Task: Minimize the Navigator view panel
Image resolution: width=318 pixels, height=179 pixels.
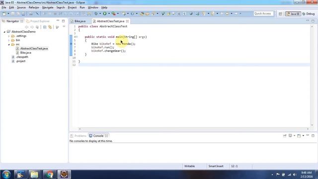Action: [x=58, y=21]
